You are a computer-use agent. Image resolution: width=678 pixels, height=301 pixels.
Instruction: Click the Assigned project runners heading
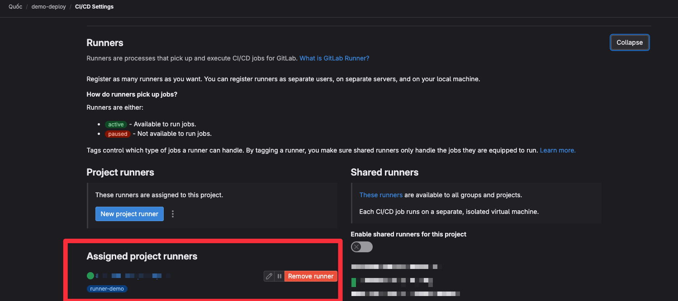tap(142, 256)
